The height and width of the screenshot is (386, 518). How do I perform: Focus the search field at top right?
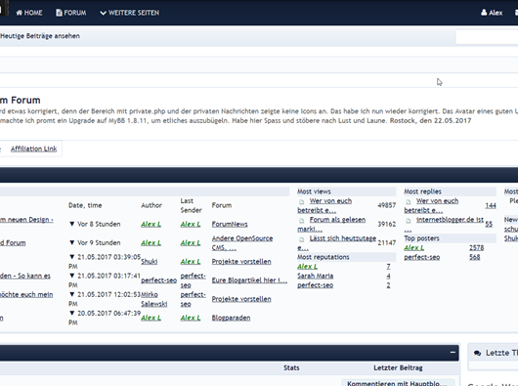tap(487, 37)
